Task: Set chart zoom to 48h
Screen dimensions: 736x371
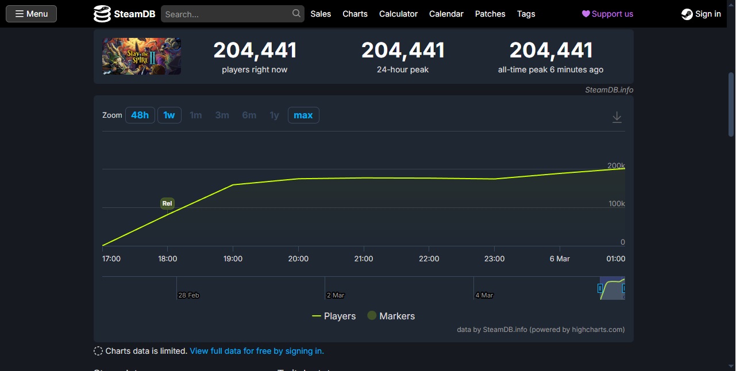Action: click(140, 115)
